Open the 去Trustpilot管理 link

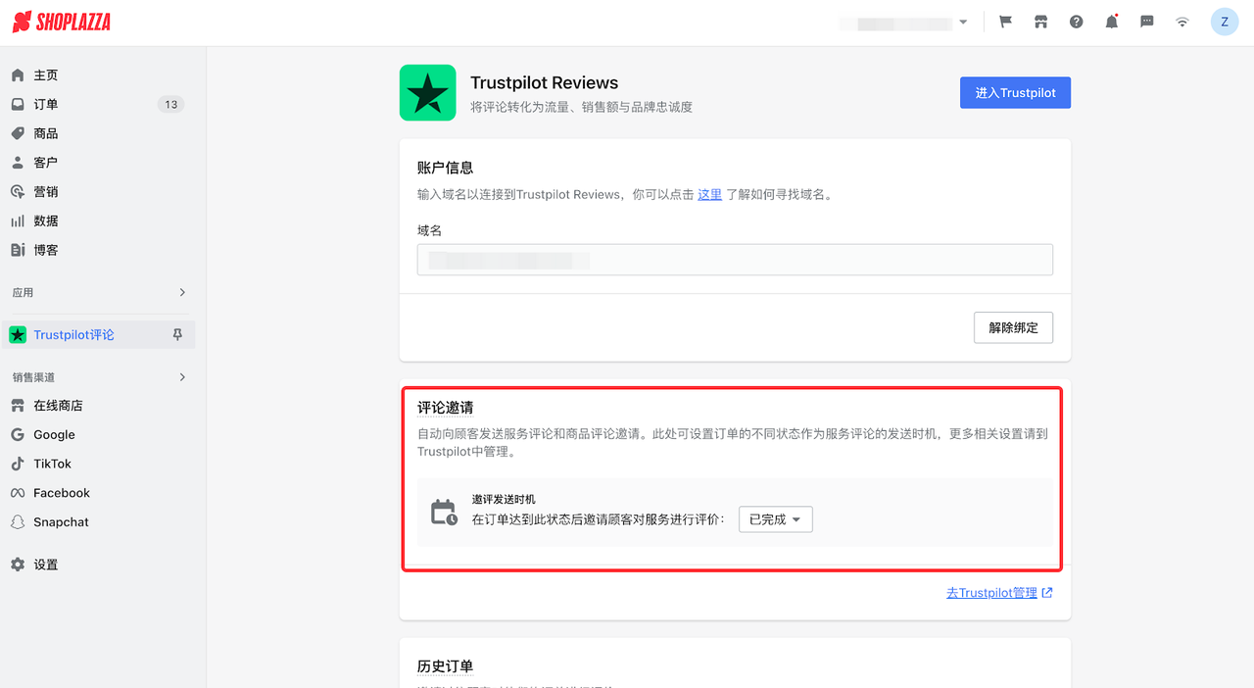[992, 592]
